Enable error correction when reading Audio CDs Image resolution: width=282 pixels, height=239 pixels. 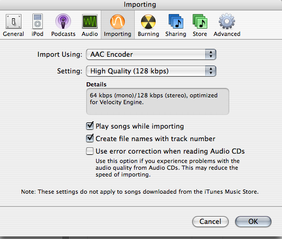coord(90,151)
